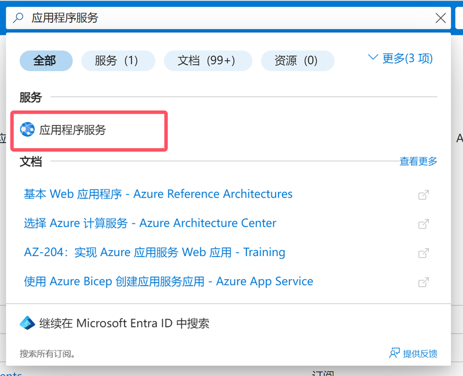Click the chevron beside 更多(3 项)
The width and height of the screenshot is (463, 376).
373,57
